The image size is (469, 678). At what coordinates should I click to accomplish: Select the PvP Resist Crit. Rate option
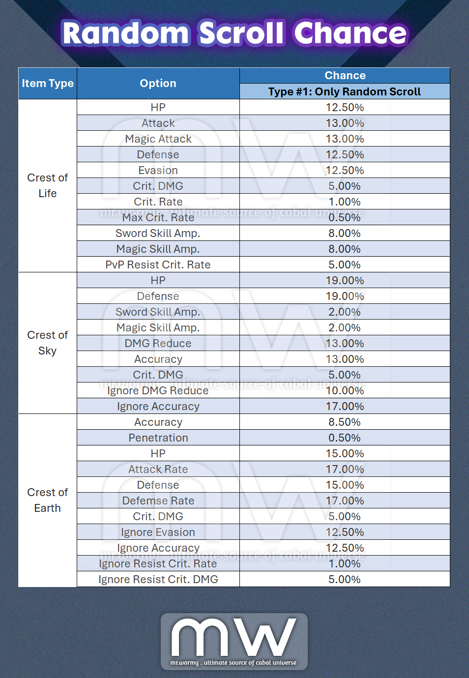tap(158, 265)
